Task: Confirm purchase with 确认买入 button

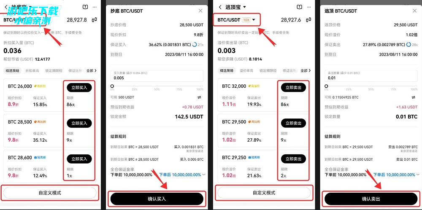Action: [157, 199]
